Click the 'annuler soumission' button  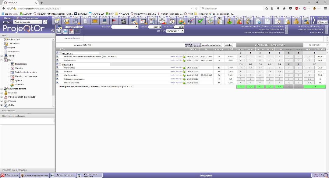click(212, 45)
